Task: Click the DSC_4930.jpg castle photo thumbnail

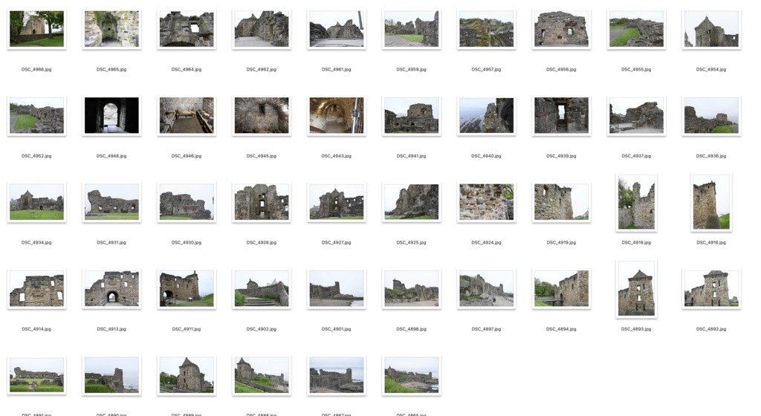Action: (x=187, y=202)
